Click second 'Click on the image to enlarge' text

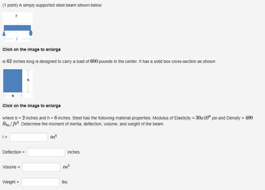(32, 106)
